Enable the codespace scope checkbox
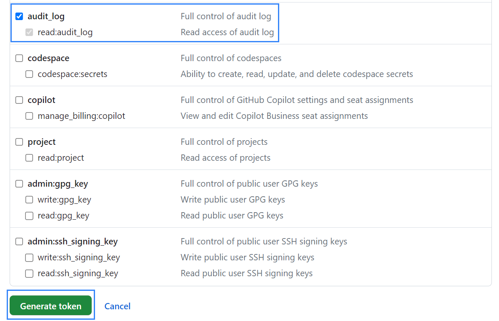The width and height of the screenshot is (499, 321). click(19, 59)
